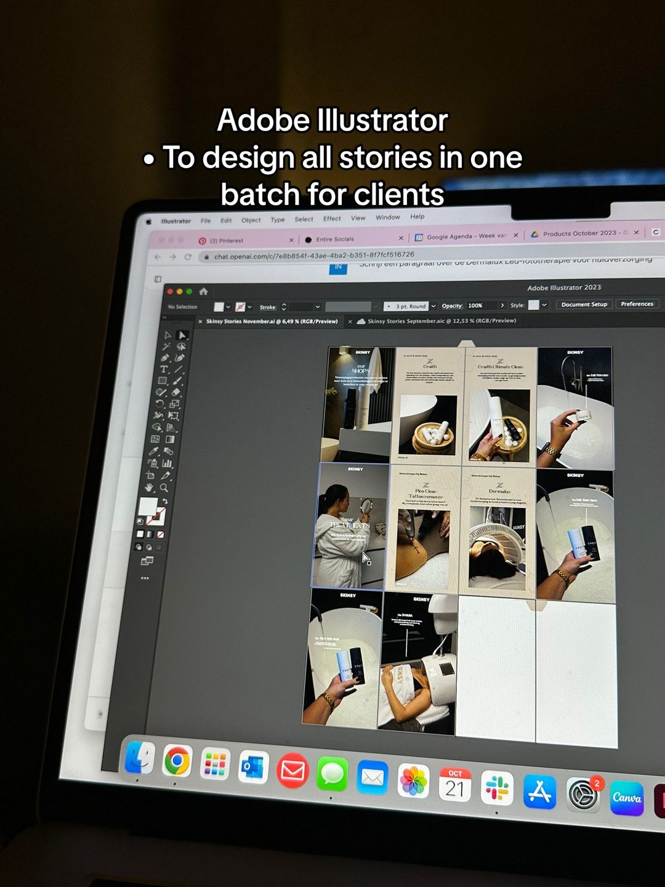Viewport: 665px width, 887px height.
Task: Open Edit Toolbar three-dots menu
Action: click(x=145, y=578)
